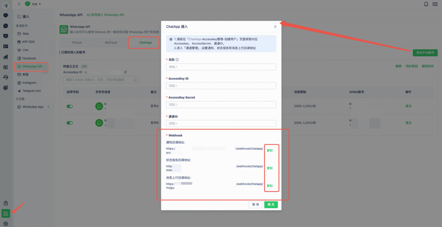442x227 pixels.
Task: Click the 添加平台账号 button
Action: [425, 53]
